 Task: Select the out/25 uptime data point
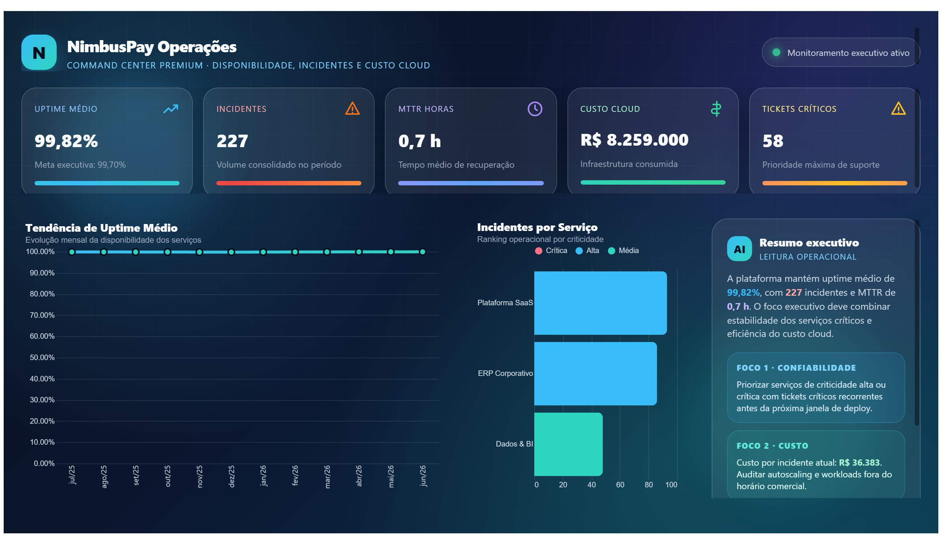point(167,252)
